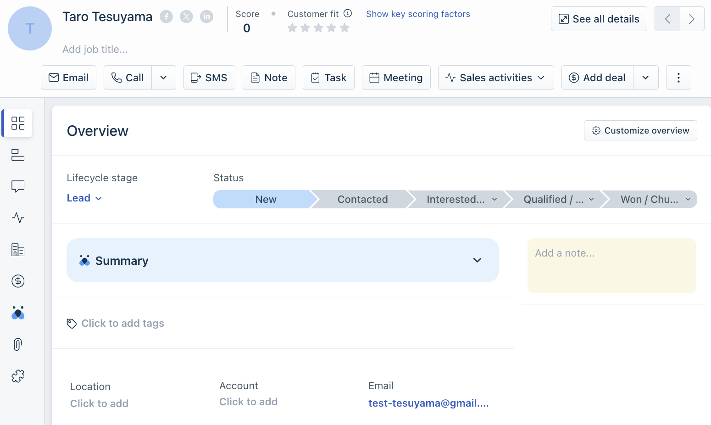Click the Customer fit info icon
The image size is (711, 425).
click(x=348, y=13)
